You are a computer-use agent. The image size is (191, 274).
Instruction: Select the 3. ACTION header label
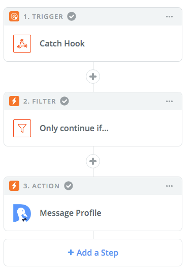pyautogui.click(x=42, y=186)
